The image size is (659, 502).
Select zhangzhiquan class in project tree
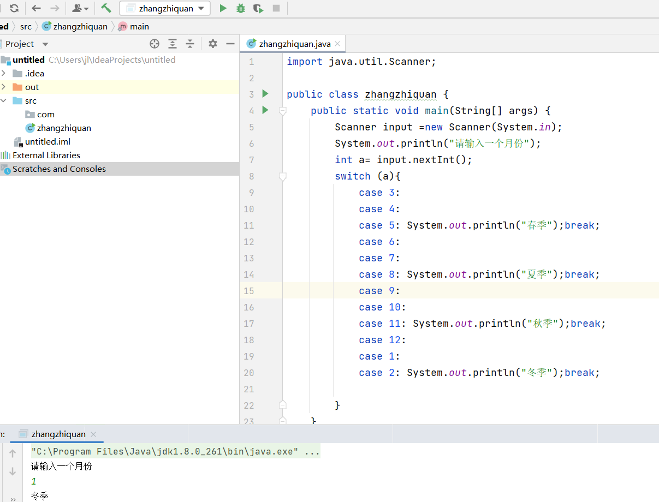[63, 128]
